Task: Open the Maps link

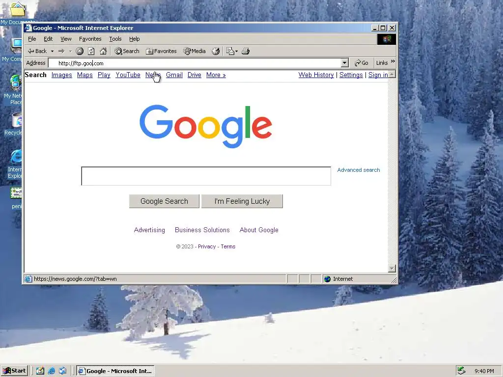Action: 84,75
